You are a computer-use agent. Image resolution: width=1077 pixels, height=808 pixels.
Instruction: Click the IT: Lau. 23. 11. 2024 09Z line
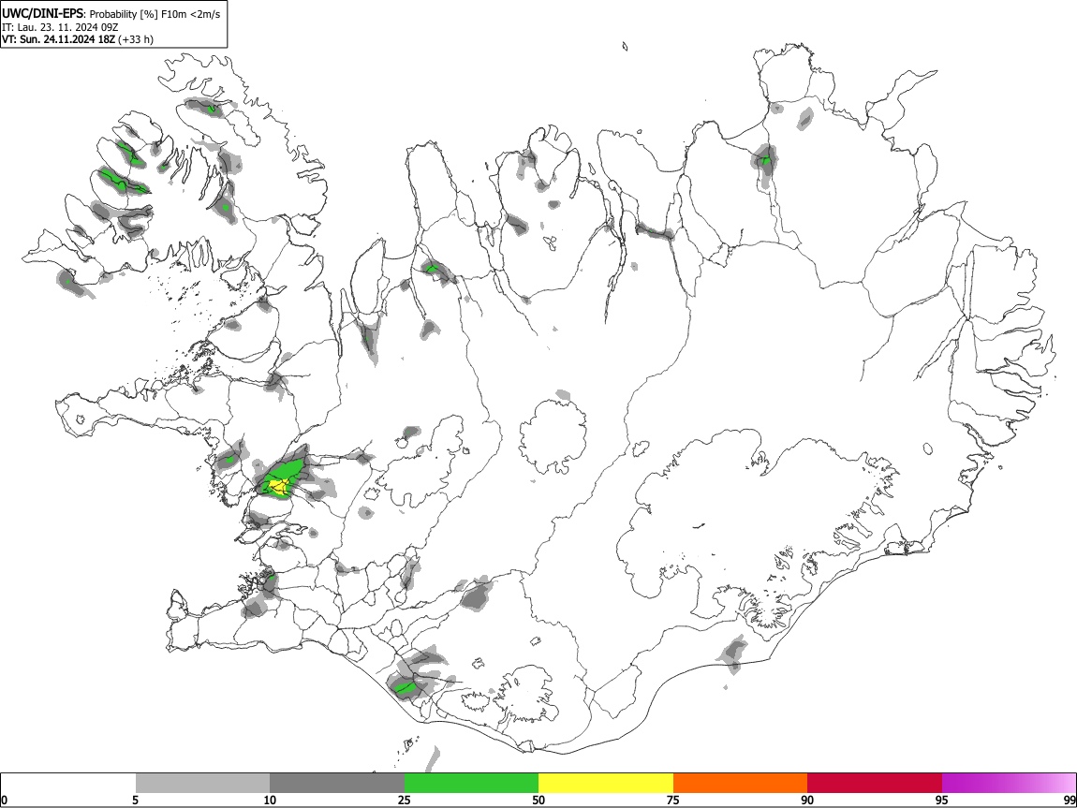61,27
